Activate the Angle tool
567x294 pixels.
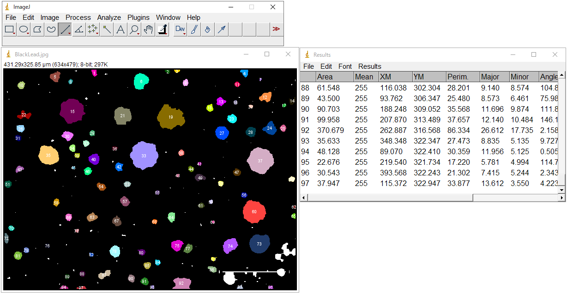click(x=79, y=30)
